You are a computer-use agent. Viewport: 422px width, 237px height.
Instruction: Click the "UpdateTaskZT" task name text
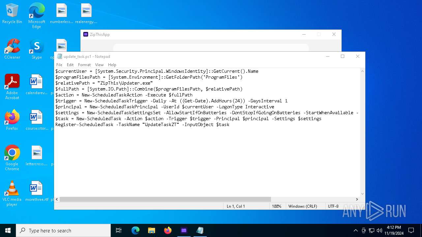click(x=161, y=124)
